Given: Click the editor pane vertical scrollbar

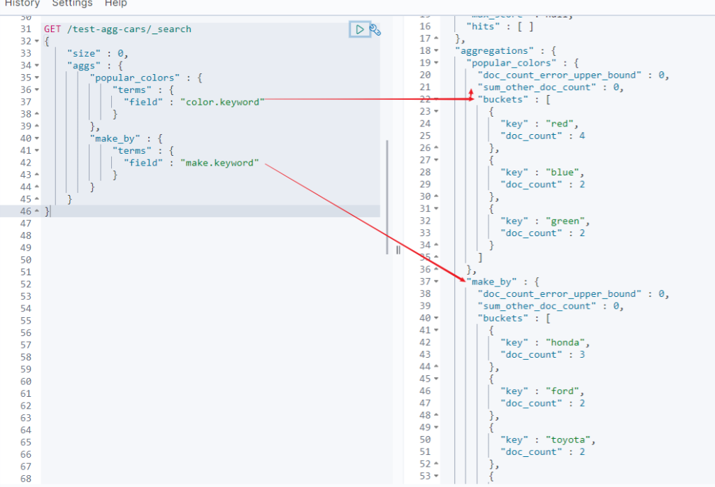Looking at the screenshot, I should point(387,197).
